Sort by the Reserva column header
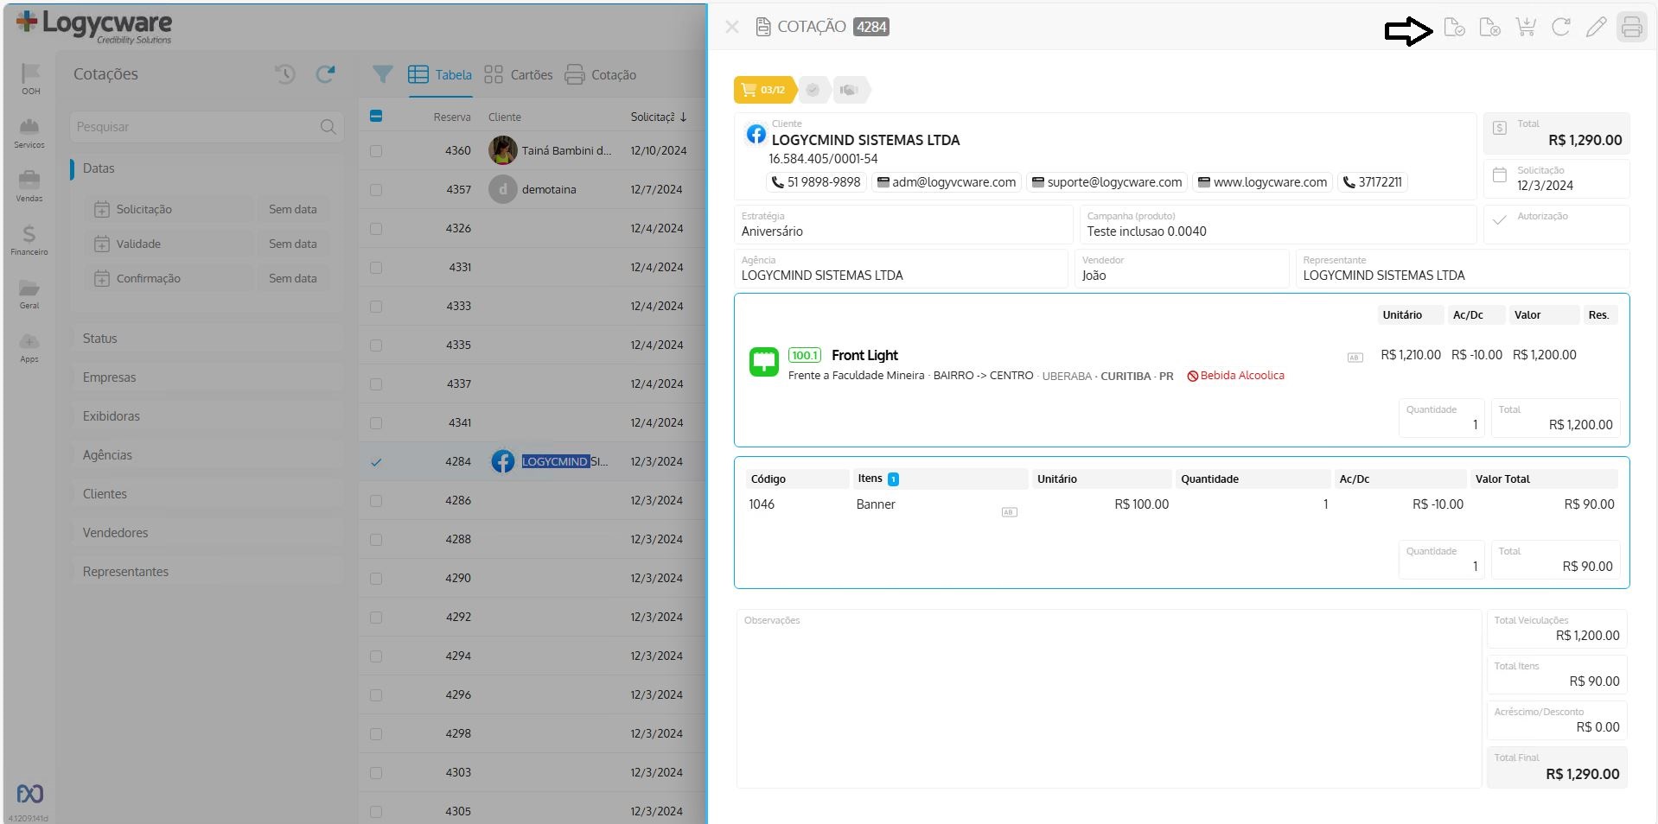This screenshot has width=1658, height=824. (452, 117)
